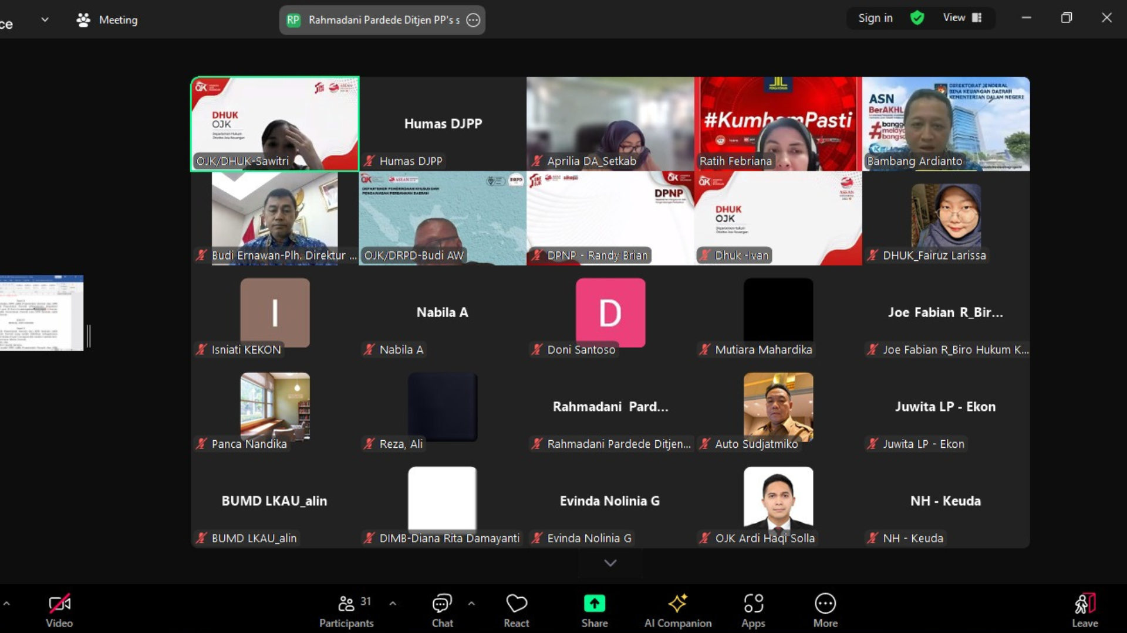Viewport: 1127px width, 633px height.
Task: Select DIMB-Diana Rita Damayanti tile
Action: point(443,501)
